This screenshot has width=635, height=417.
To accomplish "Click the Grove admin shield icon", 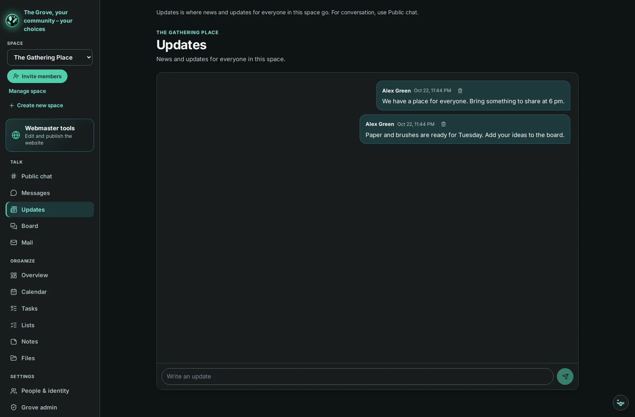I will [x=13, y=407].
